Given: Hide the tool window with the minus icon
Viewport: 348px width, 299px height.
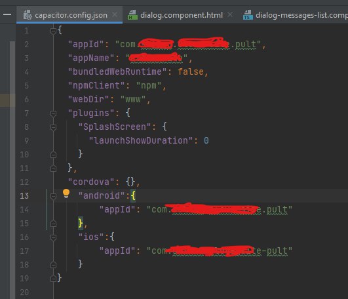Looking at the screenshot, I should [x=7, y=14].
